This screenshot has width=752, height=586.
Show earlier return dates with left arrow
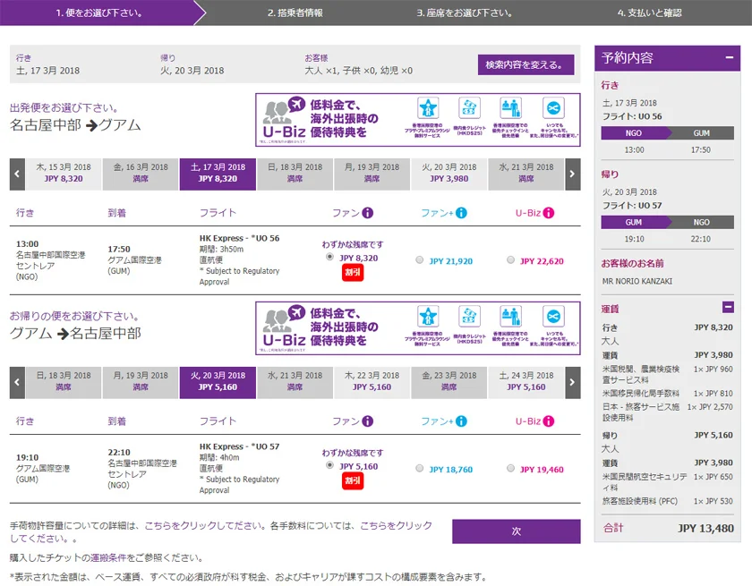point(17,382)
